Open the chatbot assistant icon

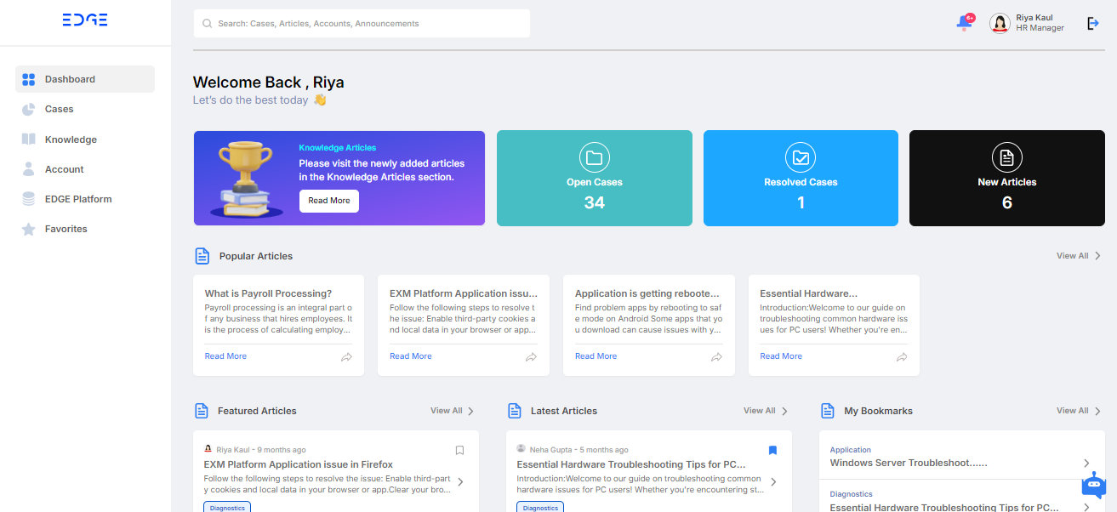pyautogui.click(x=1093, y=485)
